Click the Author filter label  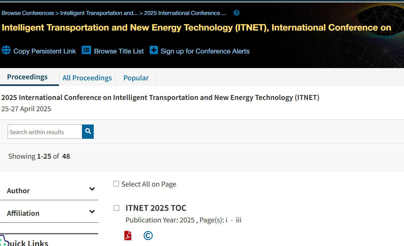click(18, 191)
